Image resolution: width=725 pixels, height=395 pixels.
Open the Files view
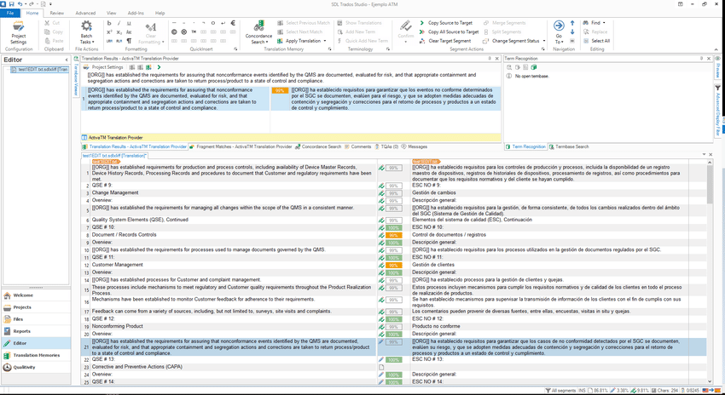[36, 319]
